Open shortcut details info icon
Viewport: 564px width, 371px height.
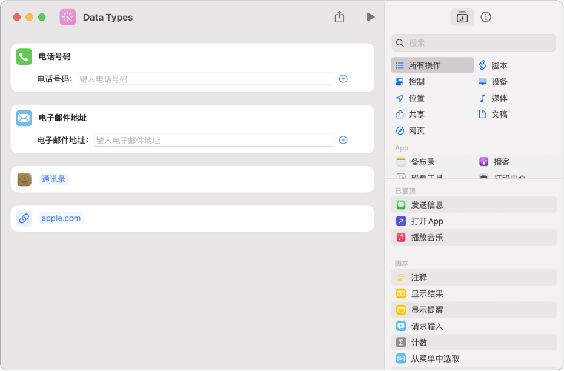[x=486, y=17]
